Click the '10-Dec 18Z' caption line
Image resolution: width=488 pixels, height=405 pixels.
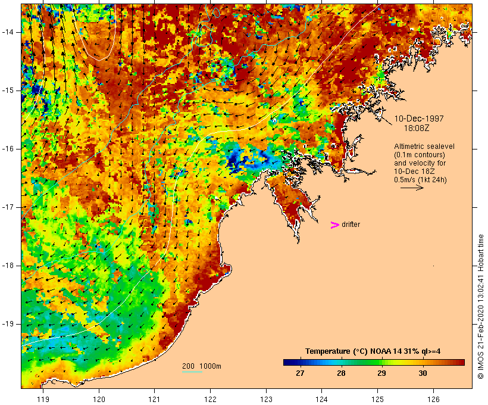[414, 172]
